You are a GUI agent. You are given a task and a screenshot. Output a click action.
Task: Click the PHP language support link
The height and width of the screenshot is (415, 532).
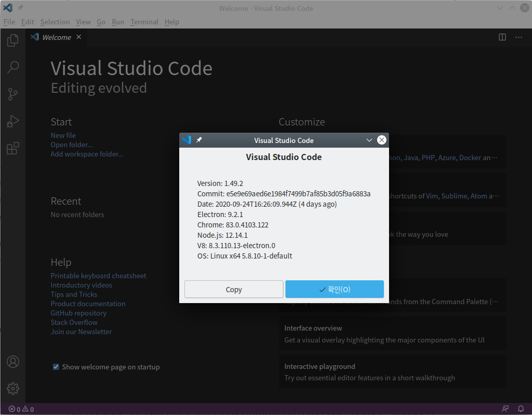click(428, 158)
